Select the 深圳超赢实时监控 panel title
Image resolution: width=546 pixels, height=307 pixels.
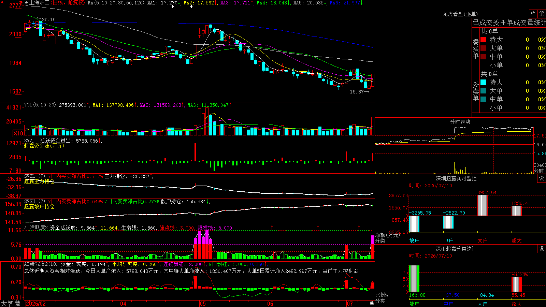coord(456,178)
